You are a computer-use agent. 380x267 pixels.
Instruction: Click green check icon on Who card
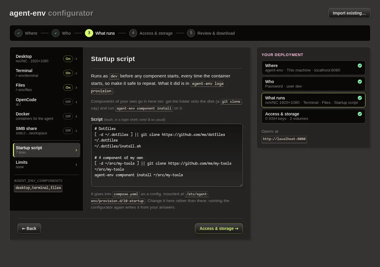coord(360,82)
